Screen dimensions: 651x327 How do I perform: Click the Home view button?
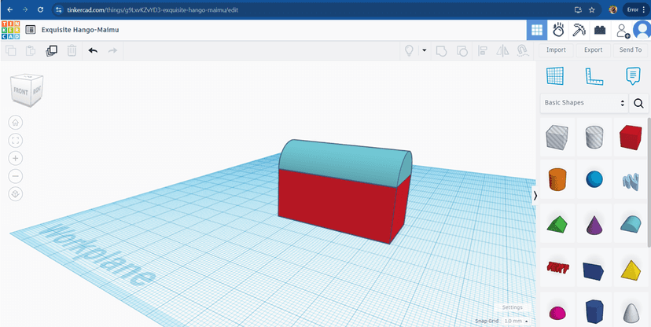16,122
